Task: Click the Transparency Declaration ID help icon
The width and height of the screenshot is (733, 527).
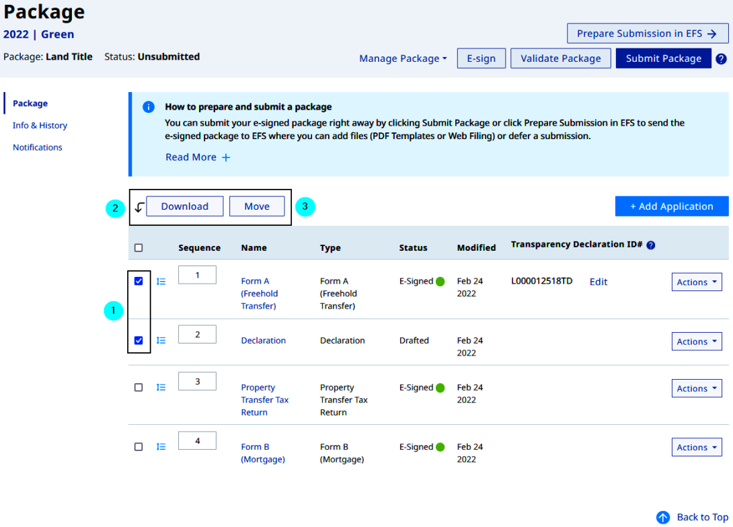Action: click(x=651, y=245)
